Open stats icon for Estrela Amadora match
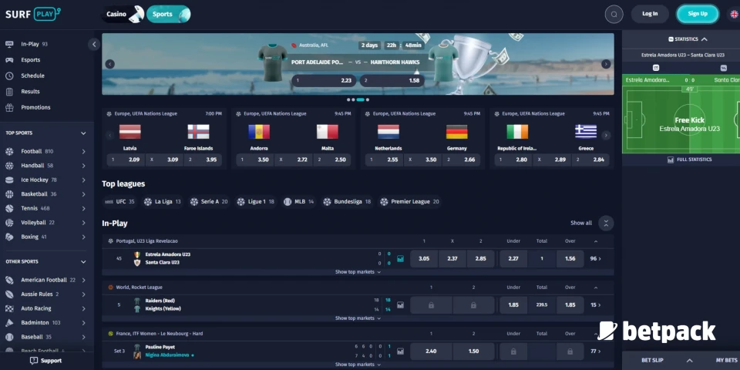Image resolution: width=740 pixels, height=370 pixels. coord(400,259)
